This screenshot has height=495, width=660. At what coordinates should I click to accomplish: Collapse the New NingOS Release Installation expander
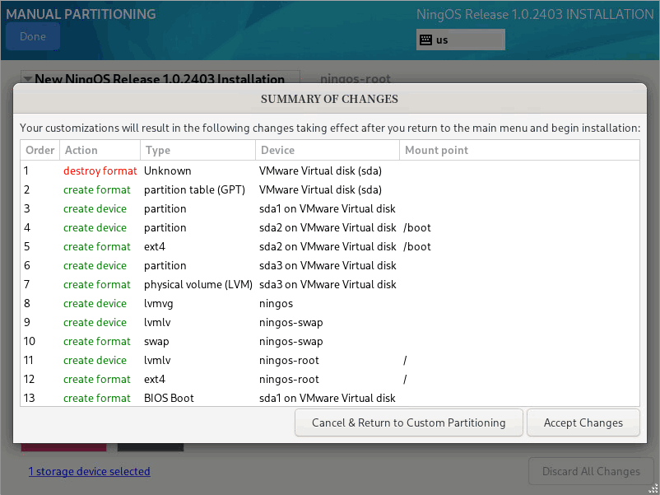(28, 79)
